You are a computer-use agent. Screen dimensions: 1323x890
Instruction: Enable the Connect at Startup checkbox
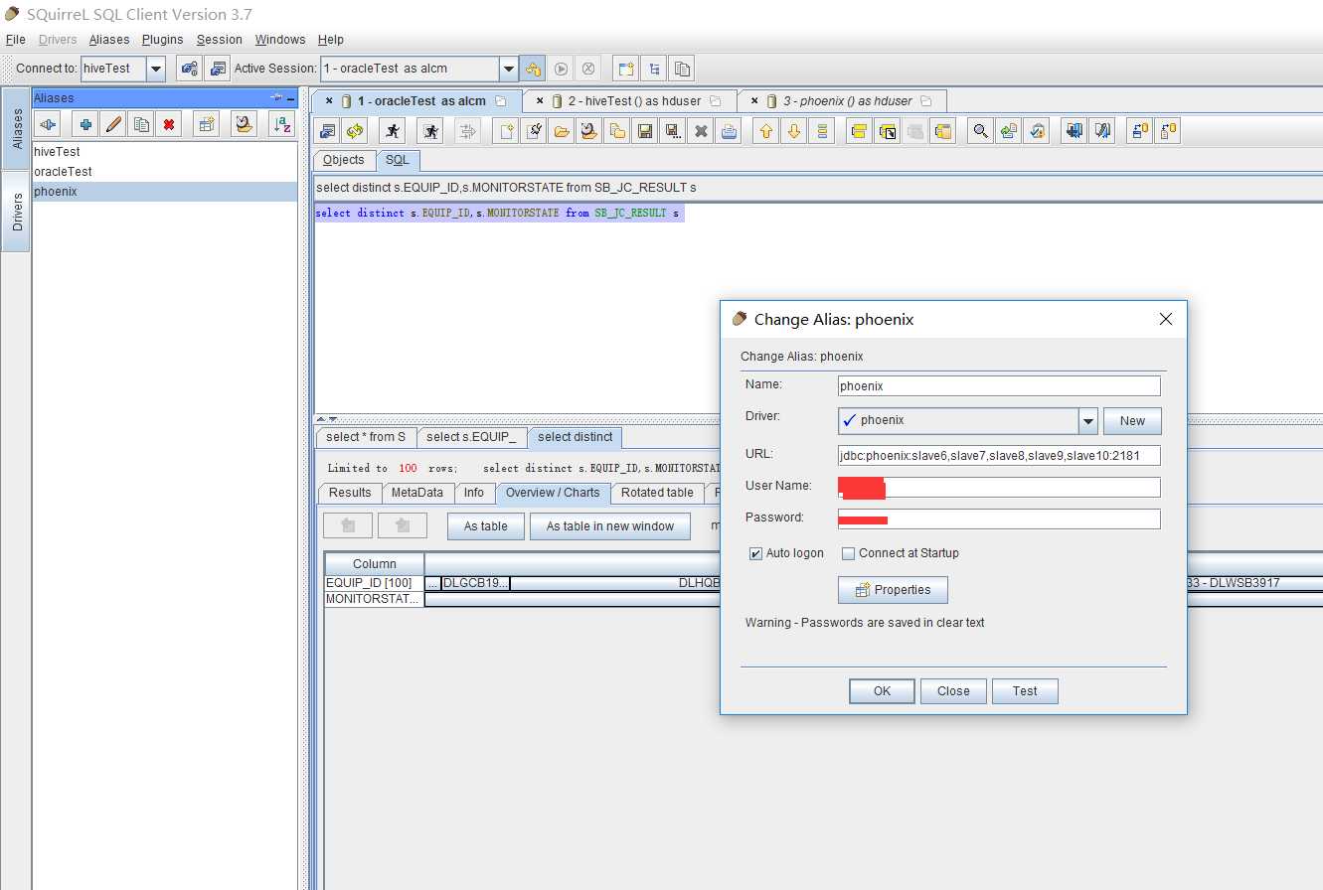[x=848, y=553]
